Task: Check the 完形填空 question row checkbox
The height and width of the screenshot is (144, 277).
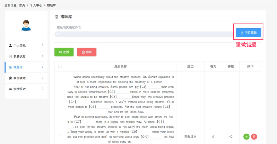Action: [x=60, y=137]
